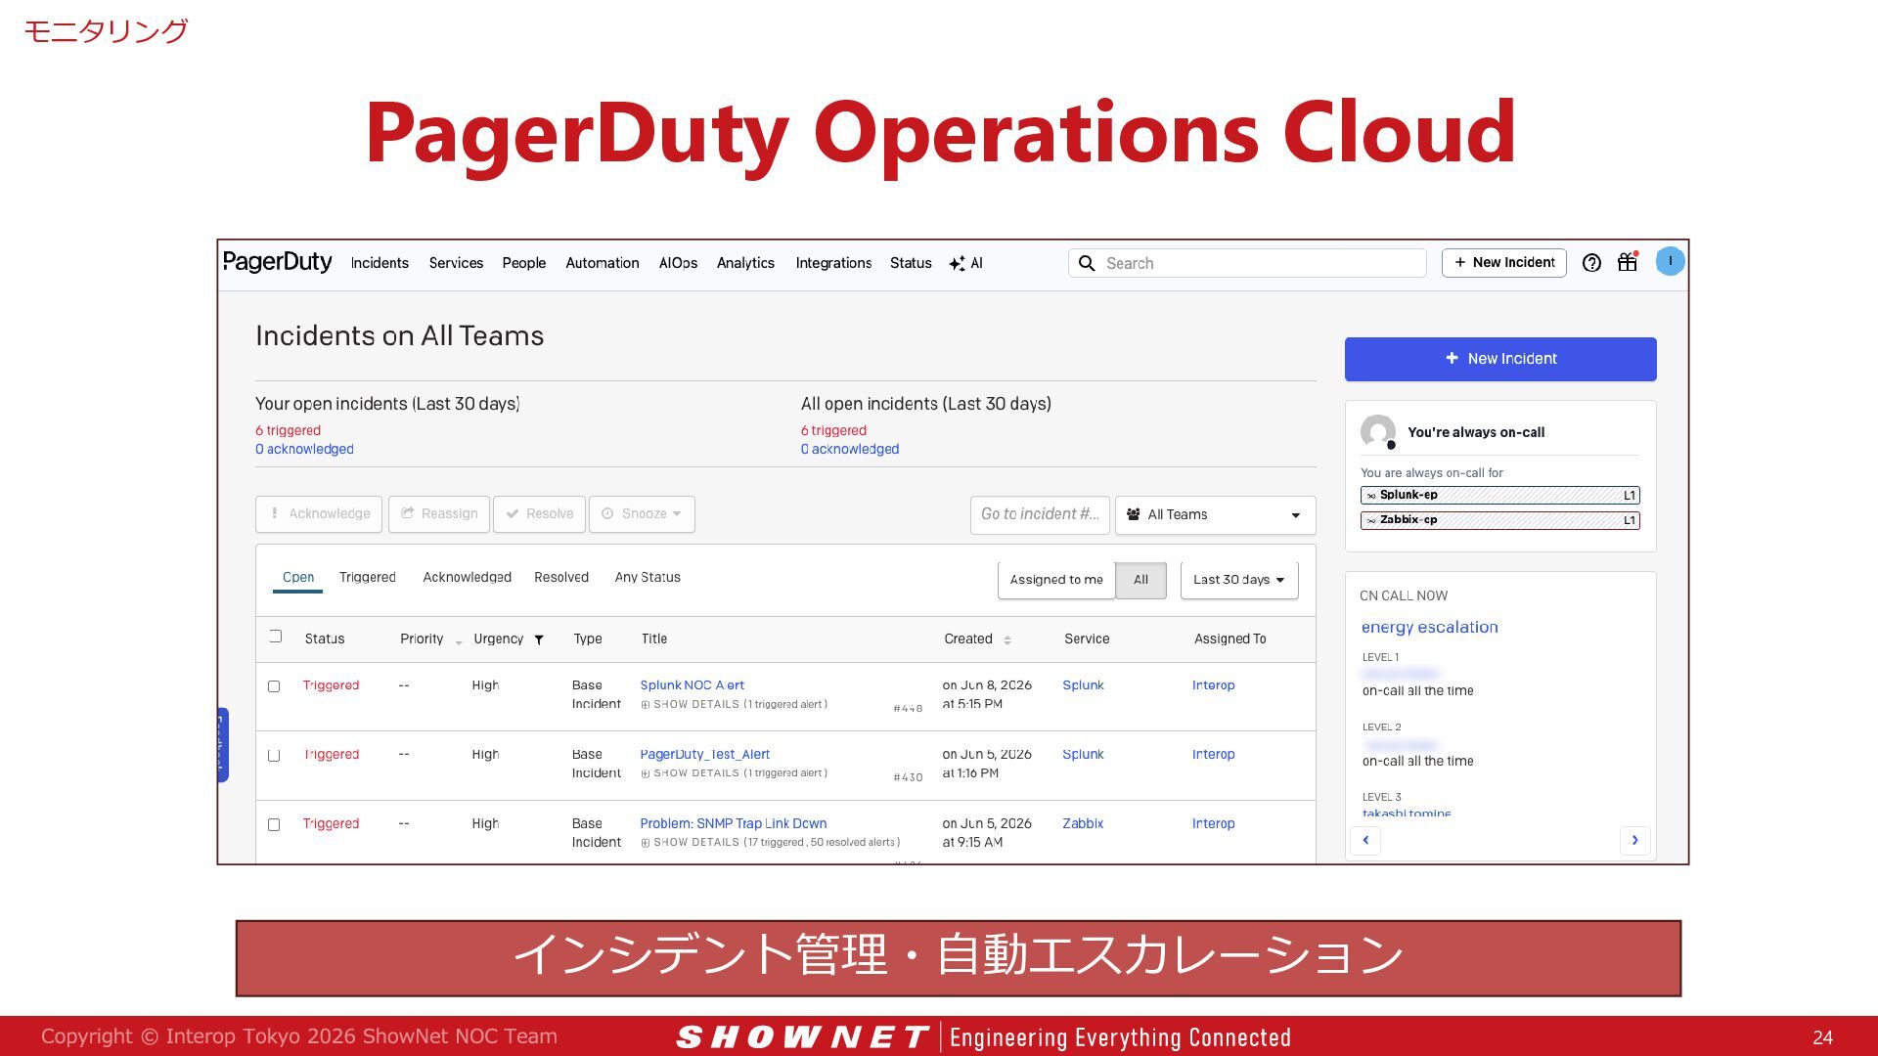The image size is (1878, 1056).
Task: Focus the Search input field
Action: pyautogui.click(x=1247, y=263)
